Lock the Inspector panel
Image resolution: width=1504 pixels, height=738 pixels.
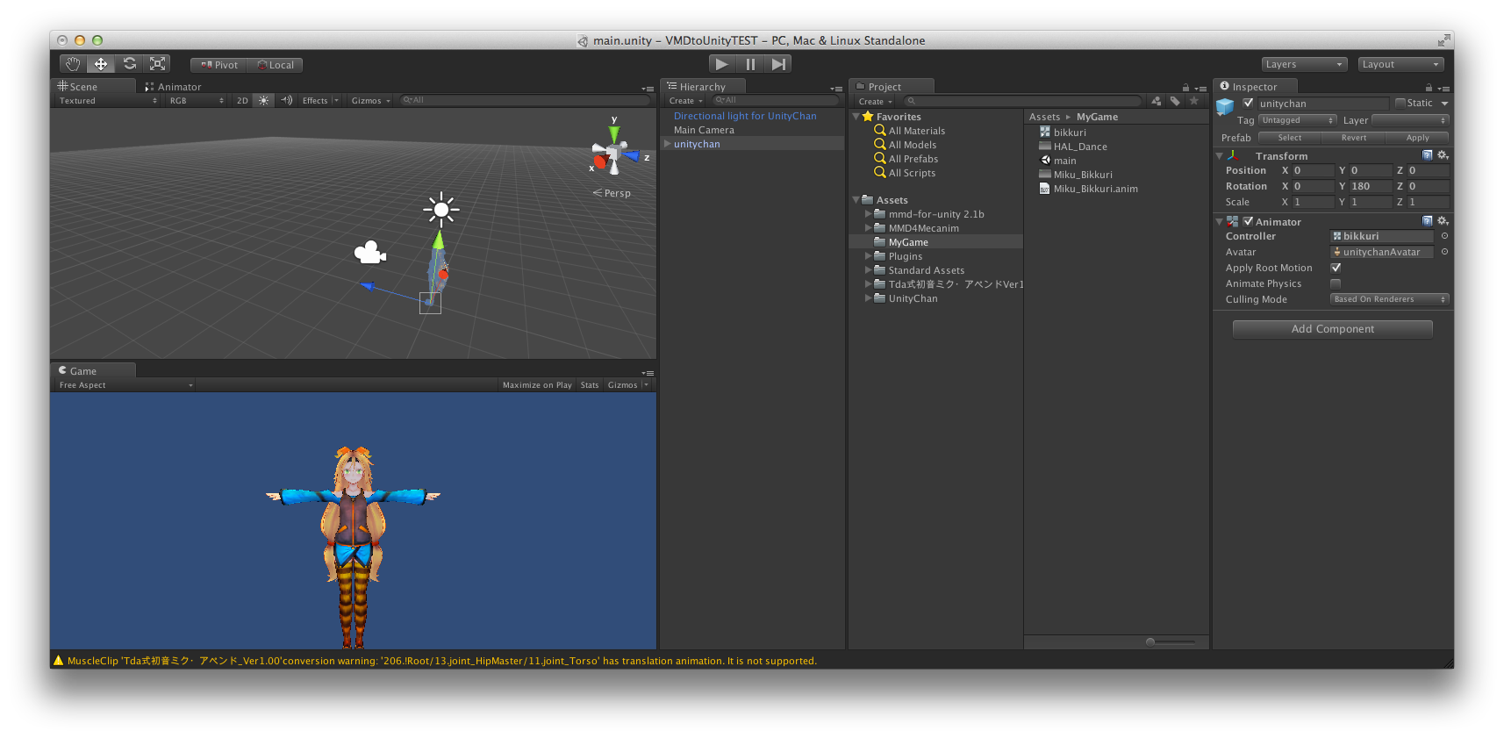click(1429, 88)
